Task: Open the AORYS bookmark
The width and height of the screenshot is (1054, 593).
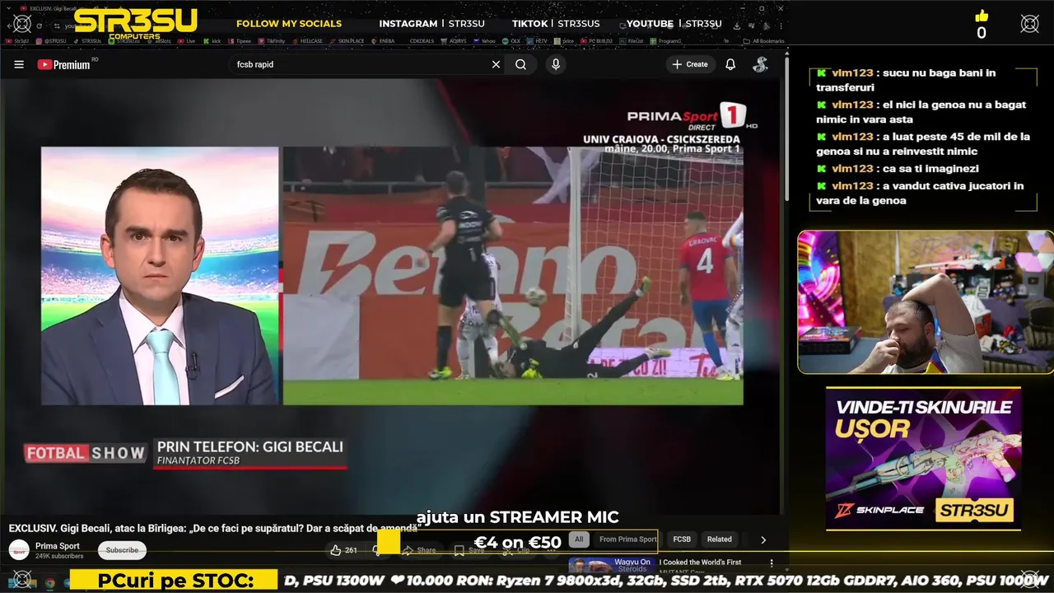Action: pyautogui.click(x=451, y=40)
